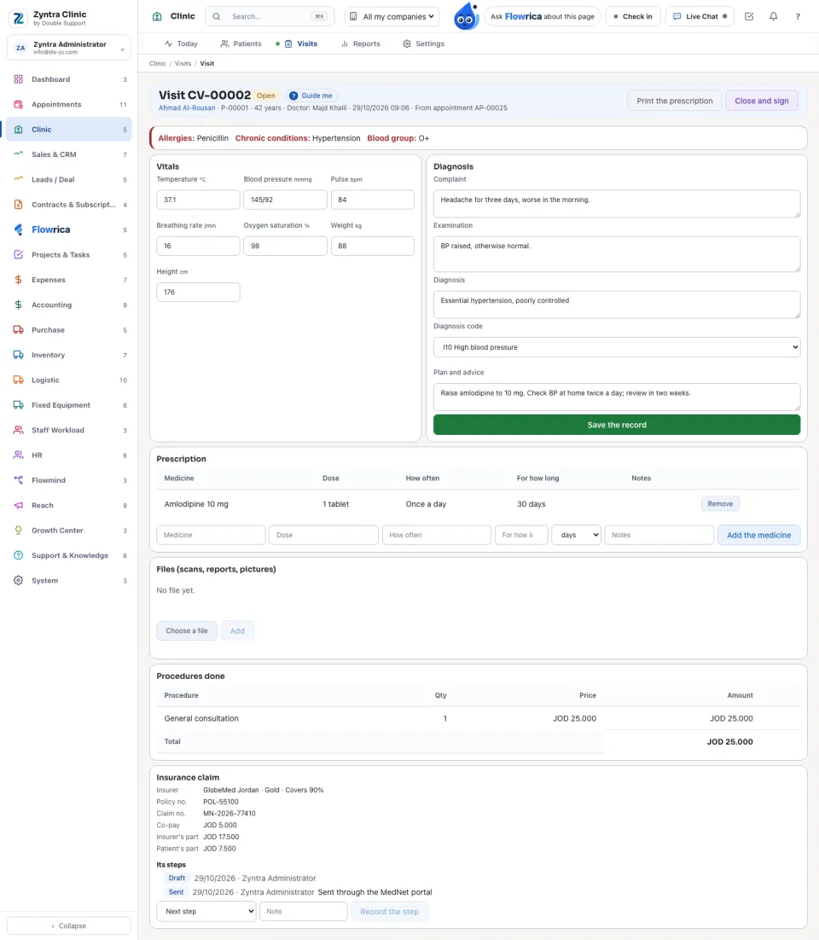Click Print the prescription button
The height and width of the screenshot is (940, 819).
coord(675,101)
